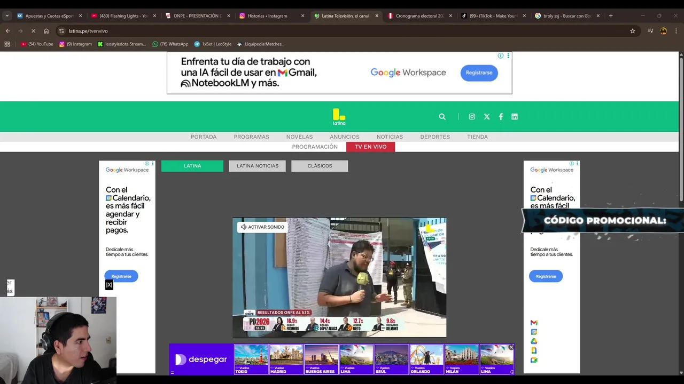Open the despegar logo in bottom banner
This screenshot has width=684, height=384.
pos(201,359)
